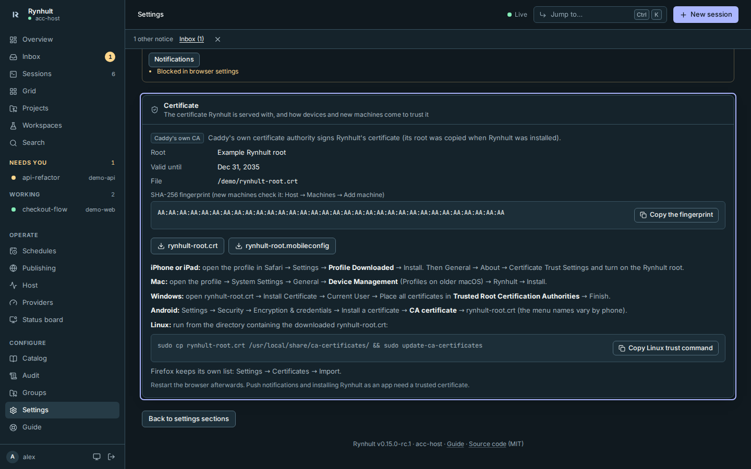
Task: Click the Schedules calendar icon
Action: 14,251
